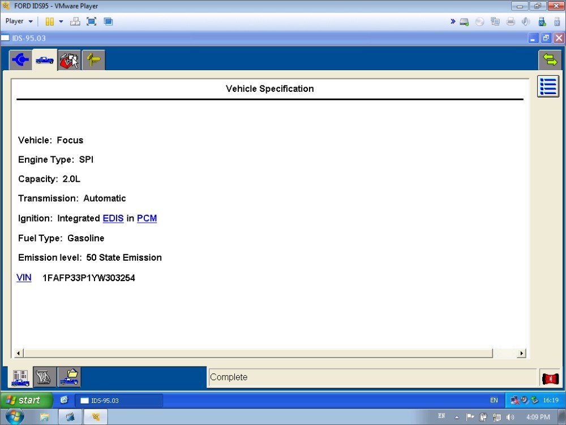Expand hidden VMware devices chevron
Viewport: 566px width, 425px height.
(453, 22)
